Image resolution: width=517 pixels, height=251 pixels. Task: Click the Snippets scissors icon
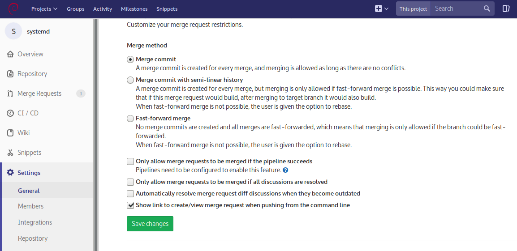(10, 153)
